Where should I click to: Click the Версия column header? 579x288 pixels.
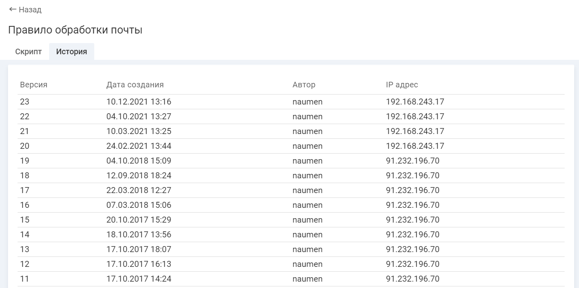click(x=34, y=85)
